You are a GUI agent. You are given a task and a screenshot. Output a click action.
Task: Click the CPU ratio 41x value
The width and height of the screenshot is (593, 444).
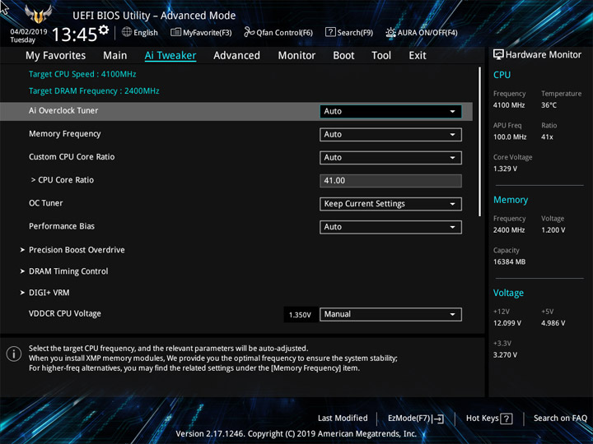coord(547,137)
